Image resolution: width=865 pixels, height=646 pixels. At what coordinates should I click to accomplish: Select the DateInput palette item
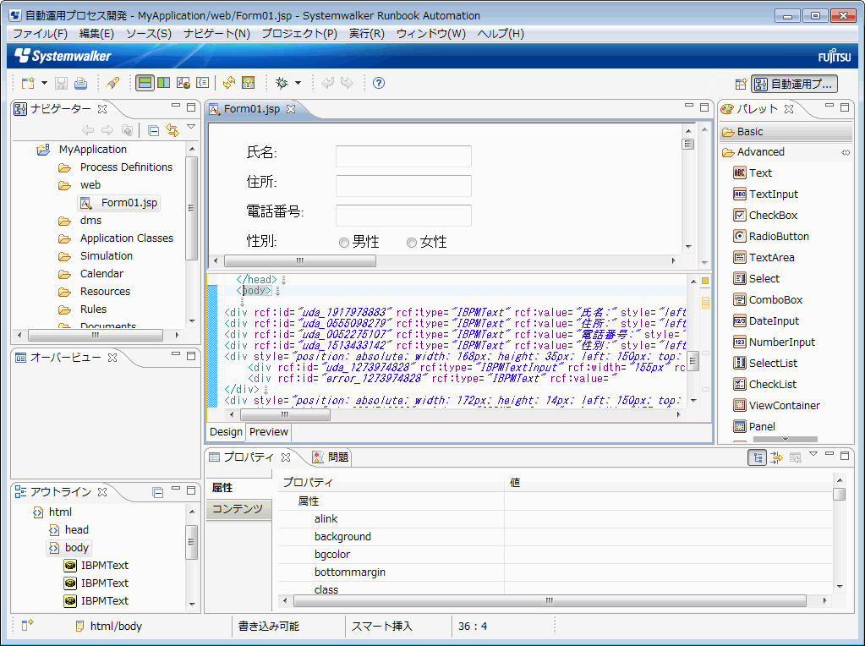(x=766, y=321)
